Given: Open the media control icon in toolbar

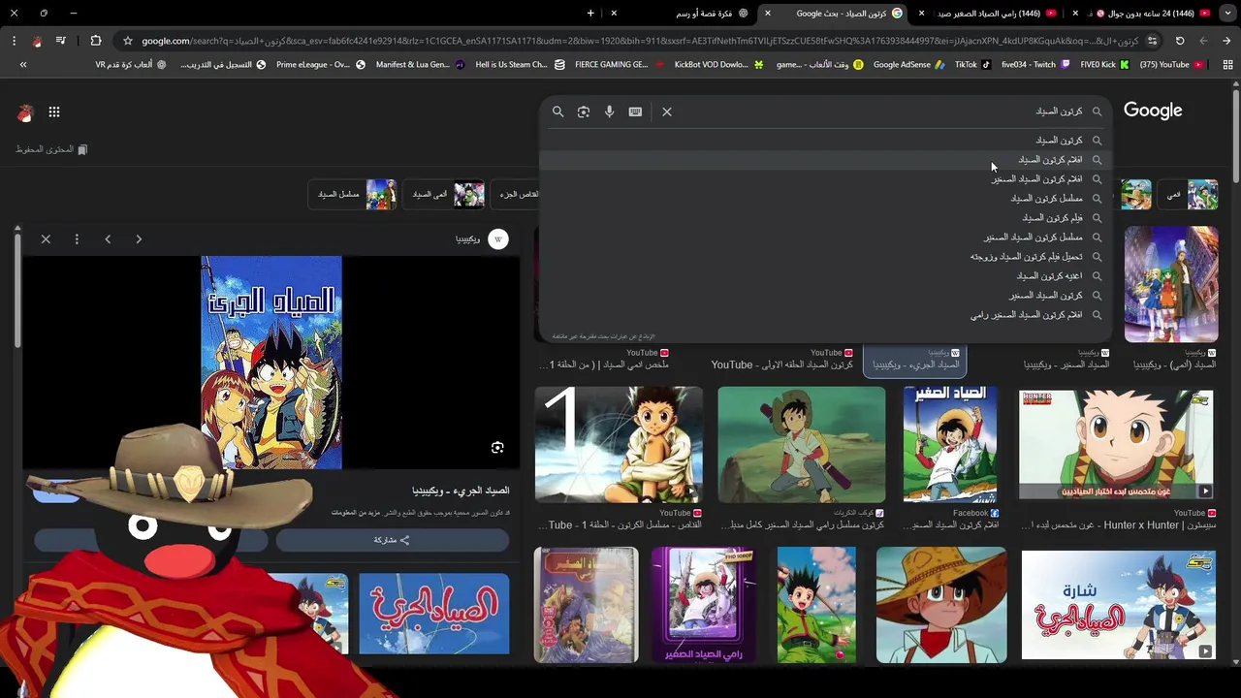Looking at the screenshot, I should [61, 41].
